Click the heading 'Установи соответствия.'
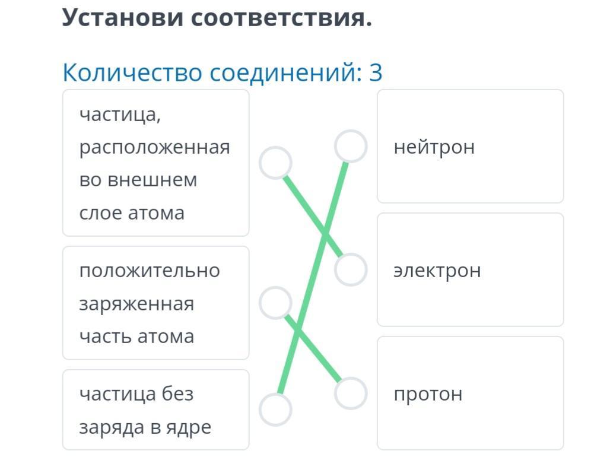Image resolution: width=591 pixels, height=473 pixels. [x=217, y=18]
